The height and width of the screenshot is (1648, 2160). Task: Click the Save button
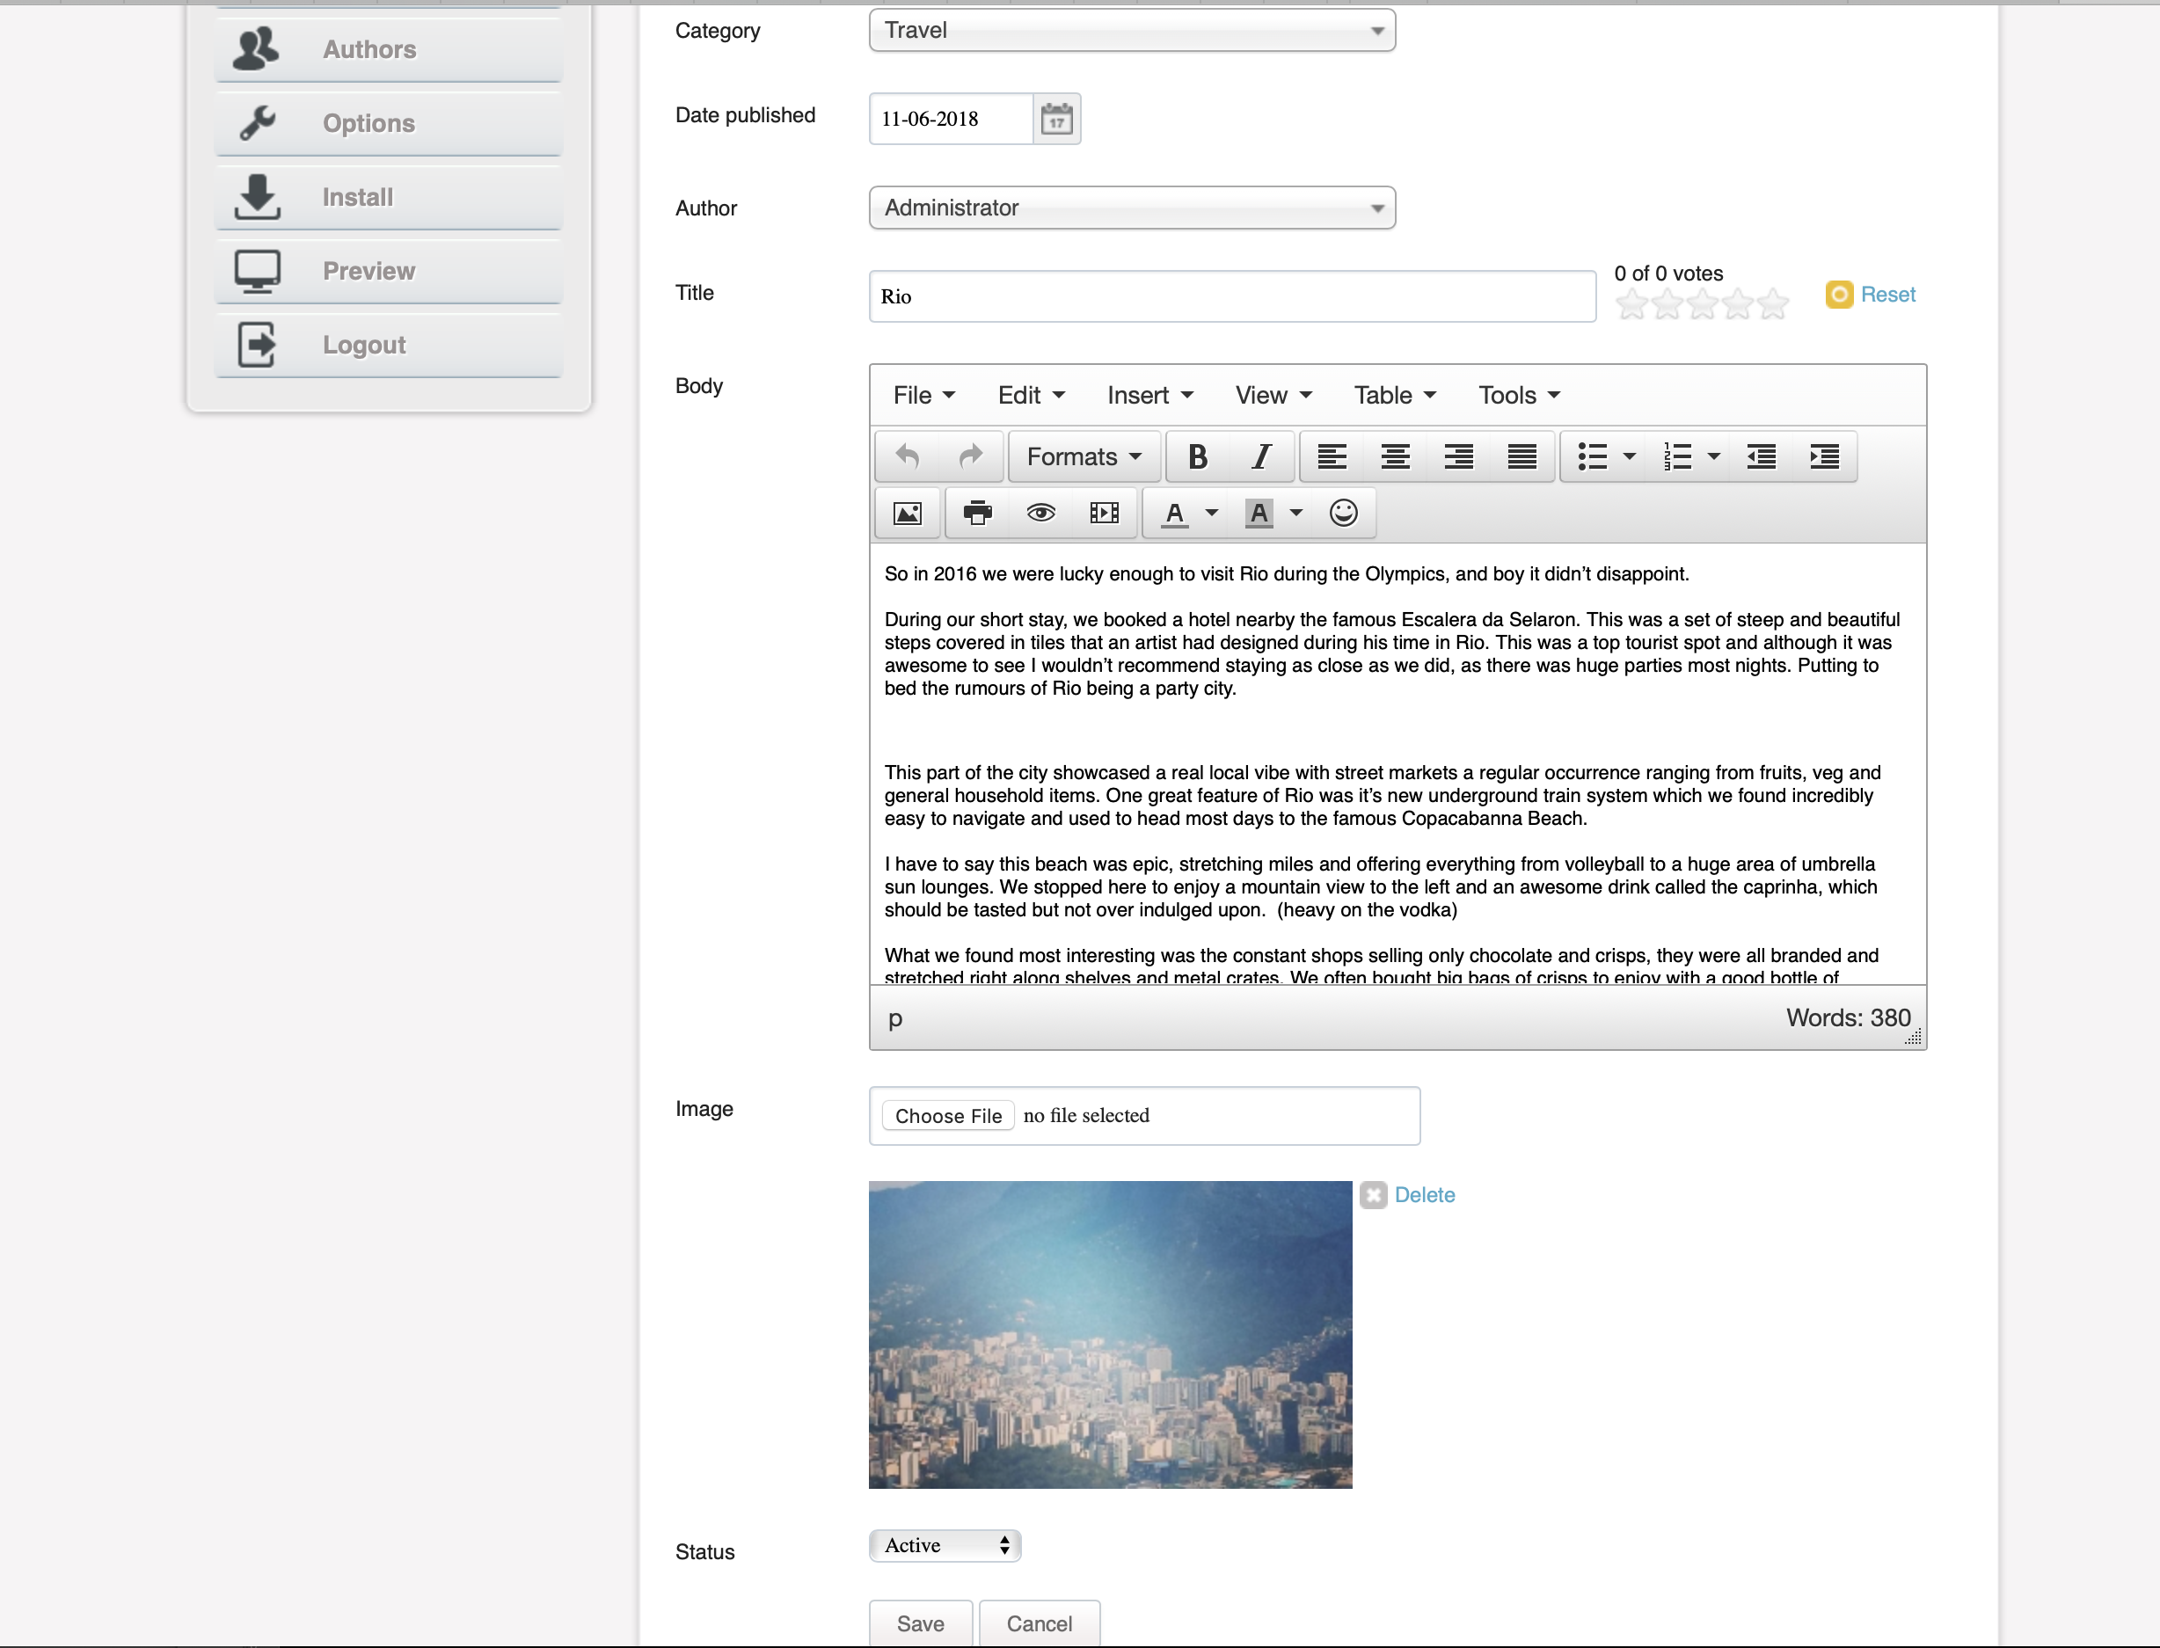[920, 1623]
